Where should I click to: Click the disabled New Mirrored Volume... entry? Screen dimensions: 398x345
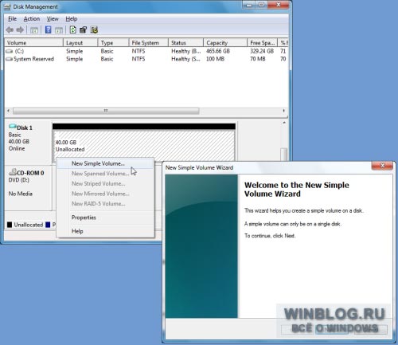[105, 194]
